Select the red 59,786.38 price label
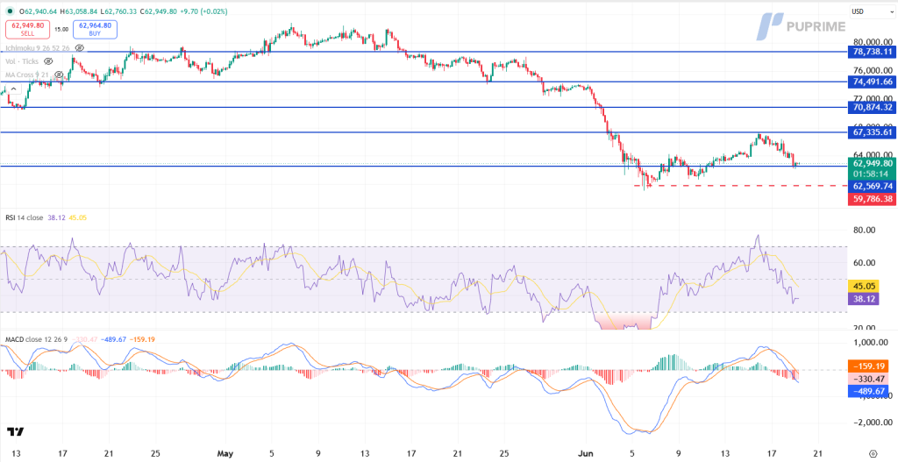 873,199
